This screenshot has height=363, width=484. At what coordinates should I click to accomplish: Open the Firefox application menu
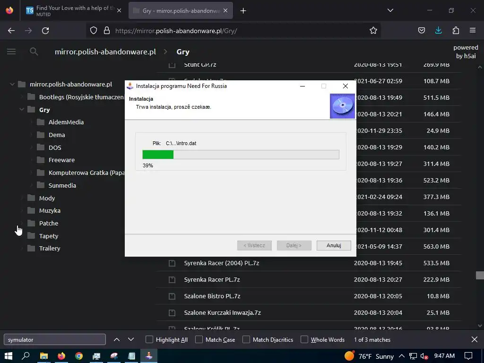click(x=472, y=30)
